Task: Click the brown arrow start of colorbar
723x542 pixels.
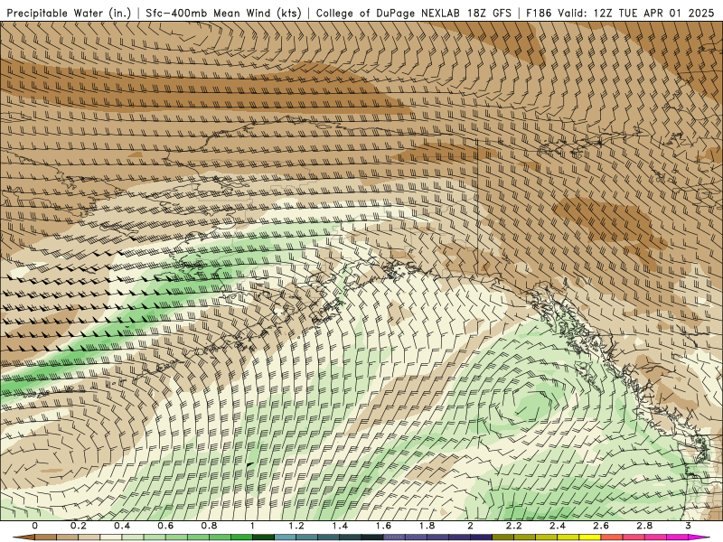Action: pos(25,537)
